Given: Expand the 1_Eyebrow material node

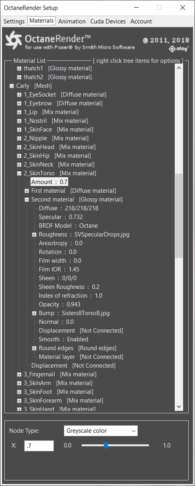Looking at the screenshot, I should [x=19, y=103].
